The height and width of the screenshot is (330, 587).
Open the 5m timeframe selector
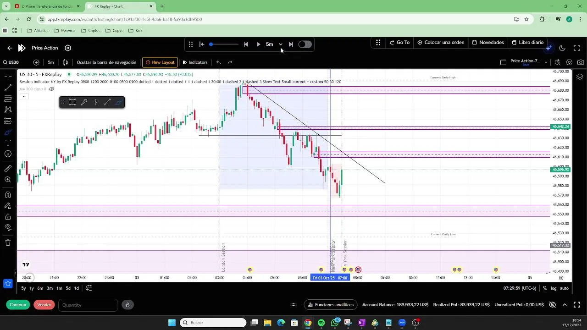click(51, 62)
